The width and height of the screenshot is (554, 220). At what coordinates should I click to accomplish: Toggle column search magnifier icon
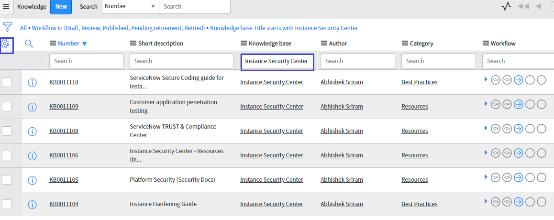29,44
